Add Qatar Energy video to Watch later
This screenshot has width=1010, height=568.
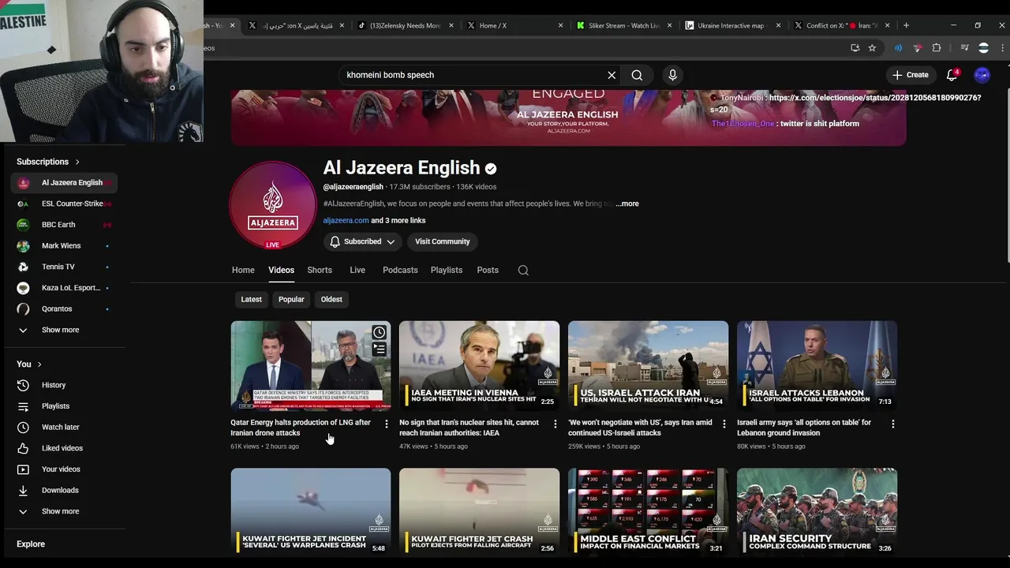tap(380, 332)
